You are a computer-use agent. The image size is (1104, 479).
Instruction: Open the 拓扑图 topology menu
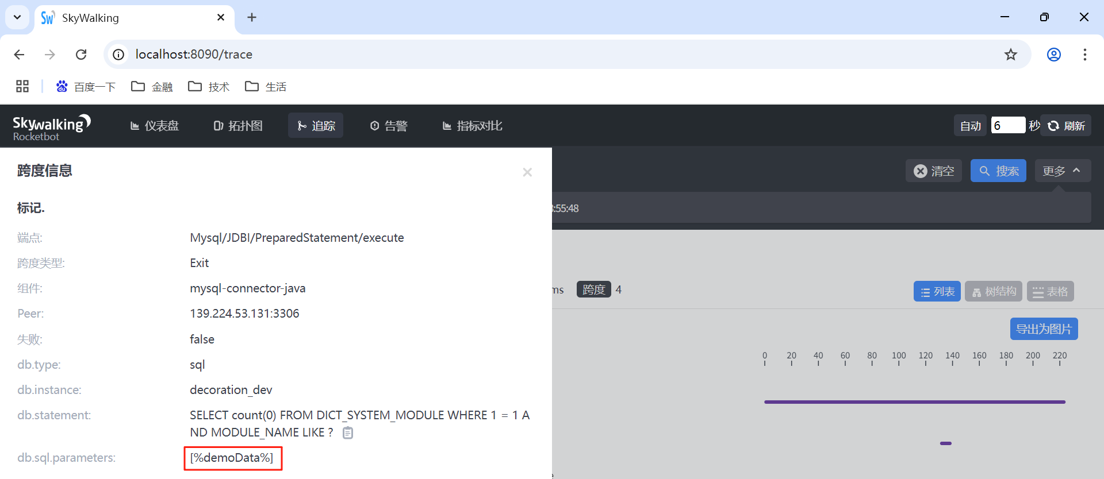pos(238,126)
